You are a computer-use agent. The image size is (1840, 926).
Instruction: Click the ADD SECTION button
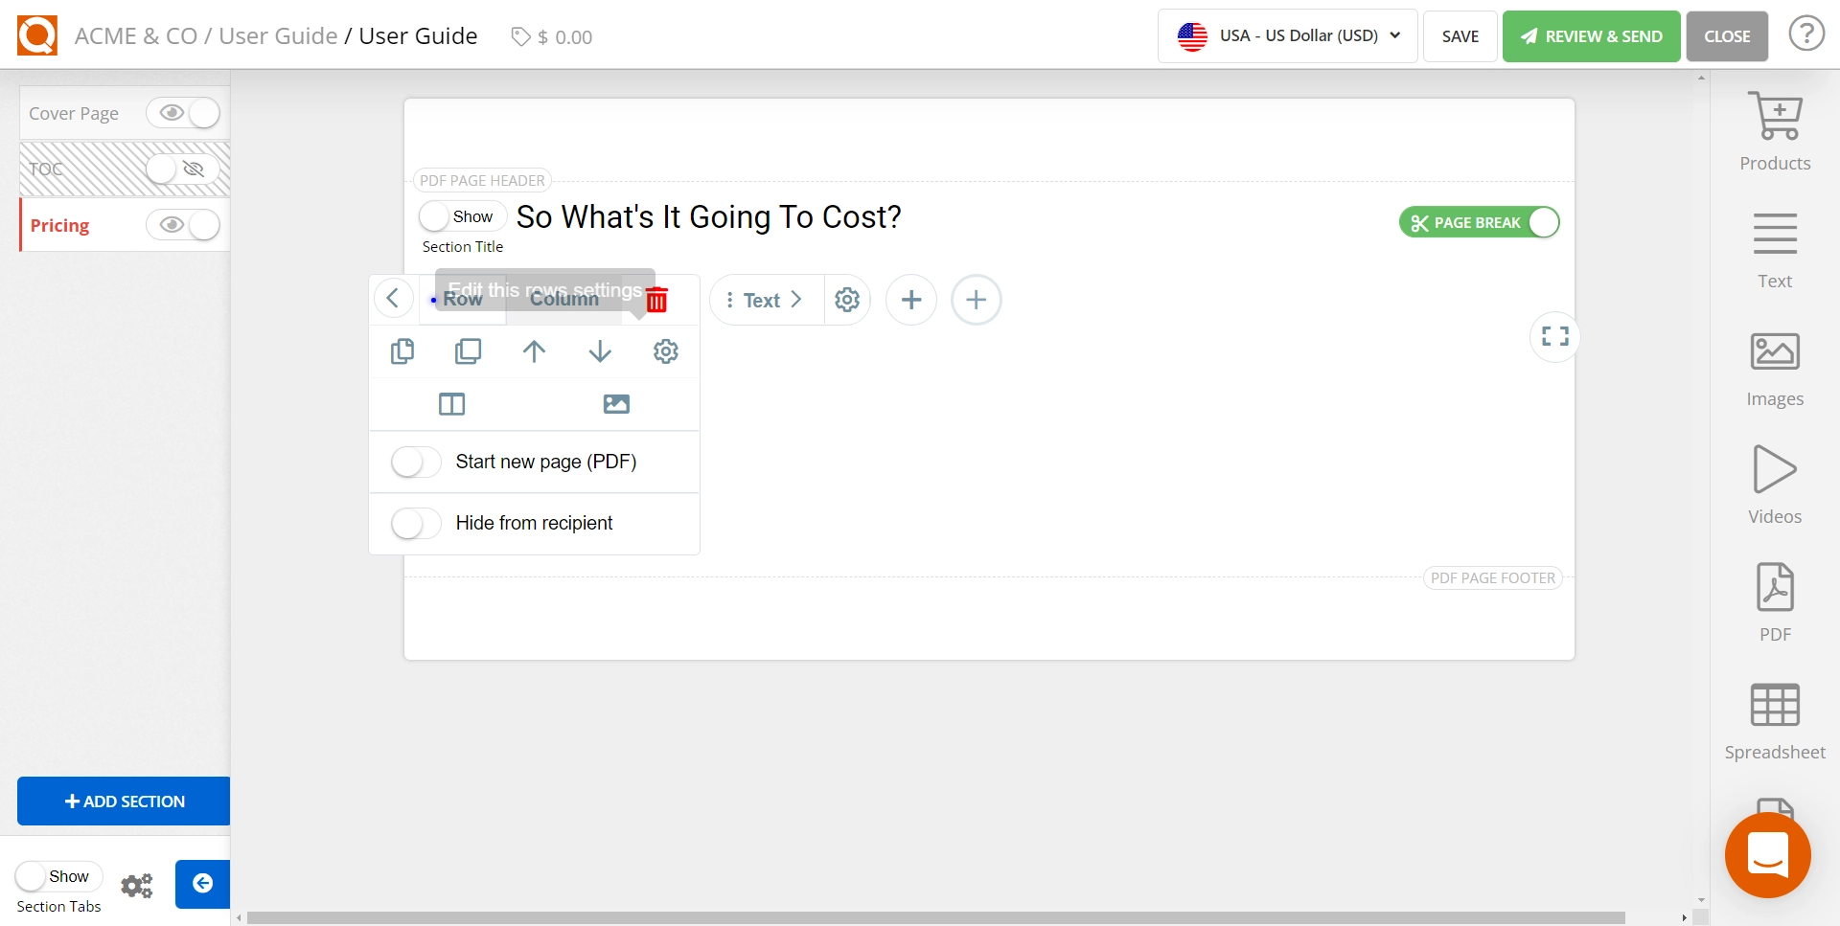(124, 802)
